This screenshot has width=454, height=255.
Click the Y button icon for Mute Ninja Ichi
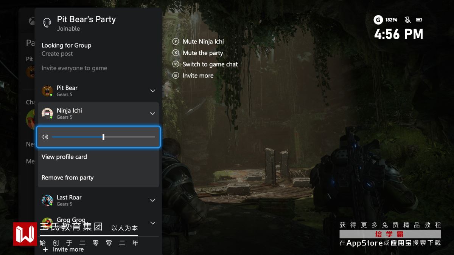[176, 42]
